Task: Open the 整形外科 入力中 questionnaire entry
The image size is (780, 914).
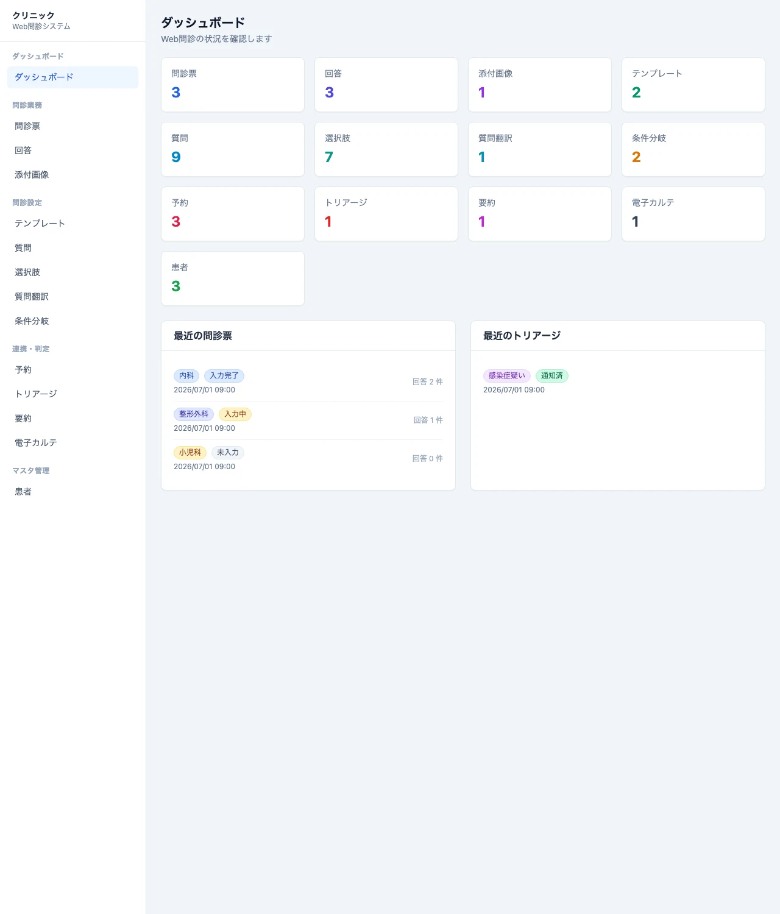Action: [308, 420]
